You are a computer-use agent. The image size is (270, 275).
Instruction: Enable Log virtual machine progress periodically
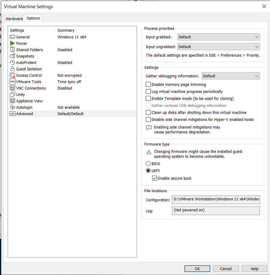(148, 91)
